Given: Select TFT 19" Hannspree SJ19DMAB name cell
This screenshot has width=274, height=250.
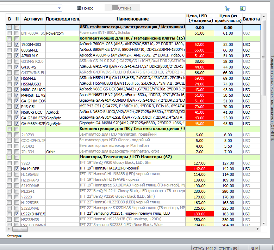Looking at the screenshot, I should coord(132,186).
